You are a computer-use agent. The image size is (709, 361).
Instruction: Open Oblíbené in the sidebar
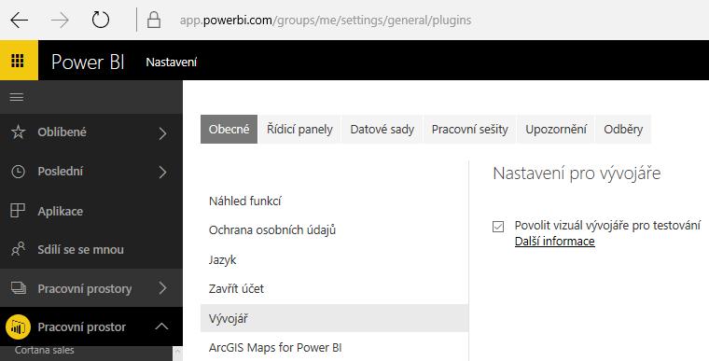point(62,132)
